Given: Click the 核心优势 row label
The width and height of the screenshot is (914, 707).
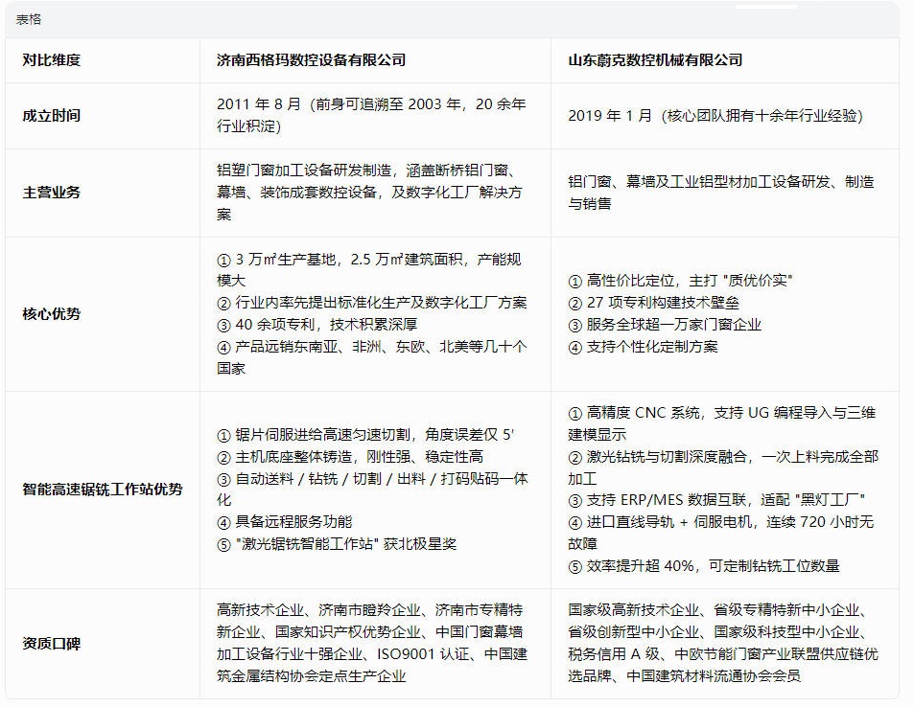Looking at the screenshot, I should click(x=51, y=314).
